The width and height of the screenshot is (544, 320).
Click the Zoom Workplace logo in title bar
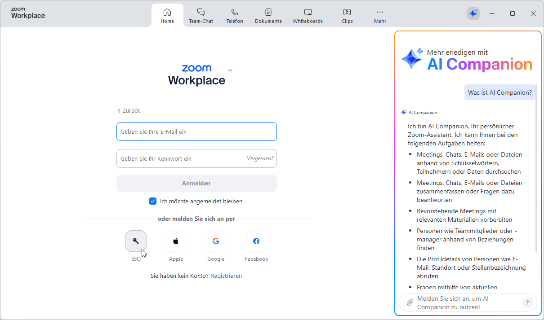[28, 13]
